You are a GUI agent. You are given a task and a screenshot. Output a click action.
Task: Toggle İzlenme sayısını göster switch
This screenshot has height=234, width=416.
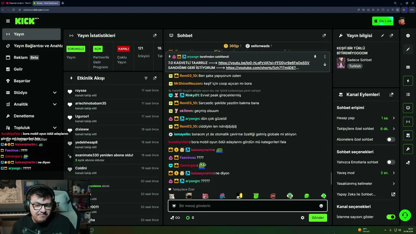(x=391, y=217)
